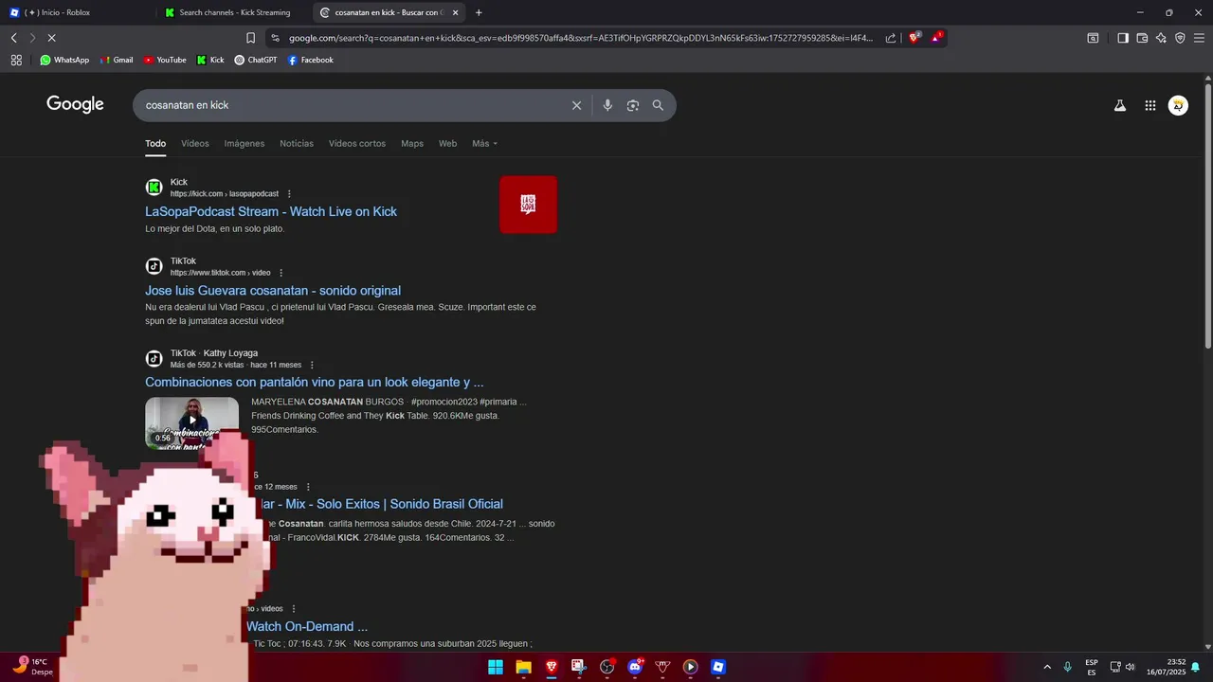Screen dimensions: 1213x682
Task: Open the Kick bookmark
Action: tap(210, 60)
